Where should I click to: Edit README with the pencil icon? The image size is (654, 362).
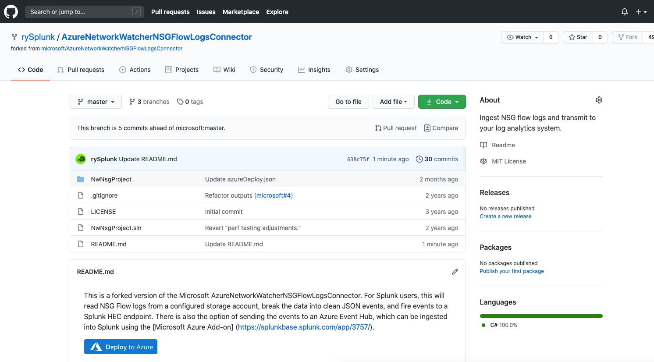point(455,272)
